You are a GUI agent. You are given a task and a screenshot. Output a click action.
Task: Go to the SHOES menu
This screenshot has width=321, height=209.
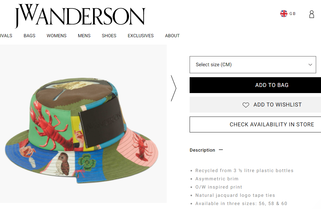[x=109, y=36]
